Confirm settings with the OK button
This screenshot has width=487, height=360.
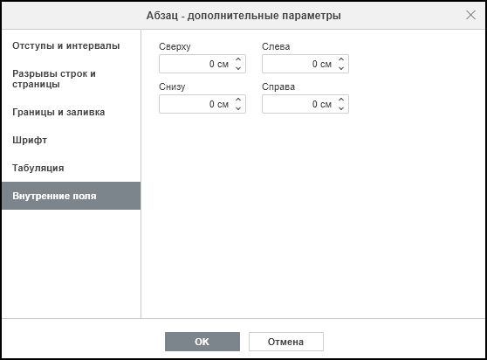[202, 342]
